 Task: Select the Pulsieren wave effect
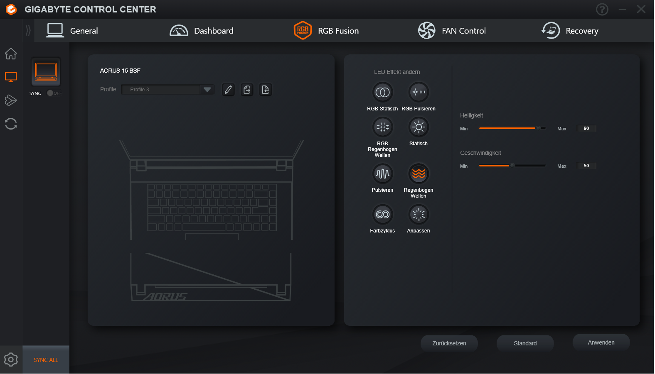coord(382,174)
